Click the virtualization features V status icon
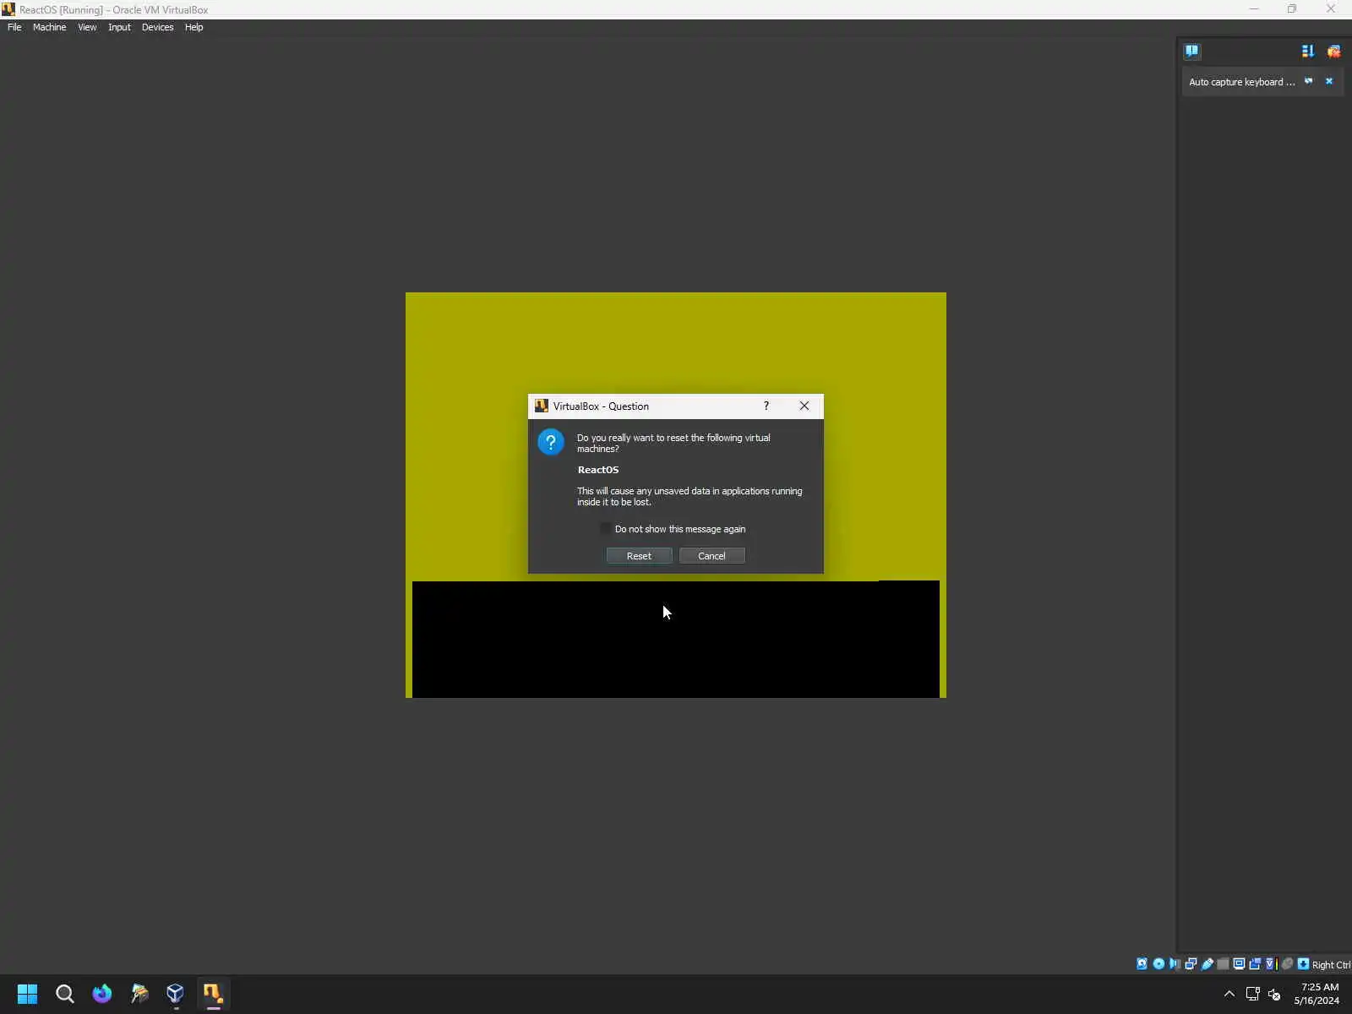The image size is (1352, 1014). coord(1270,964)
